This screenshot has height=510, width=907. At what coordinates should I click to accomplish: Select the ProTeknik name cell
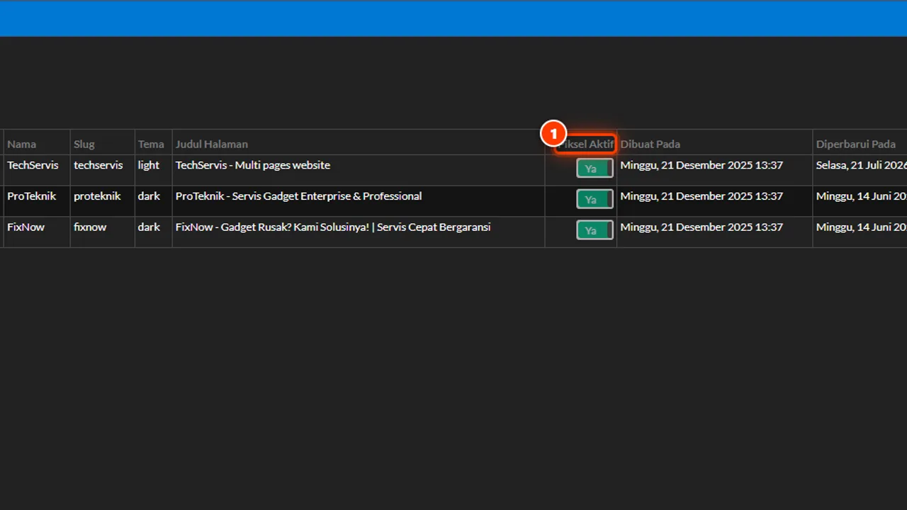click(x=32, y=196)
